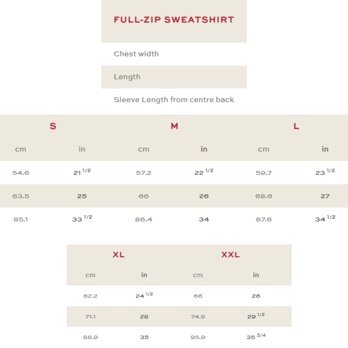Select the XXL size header
The height and width of the screenshot is (348, 348).
(230, 255)
